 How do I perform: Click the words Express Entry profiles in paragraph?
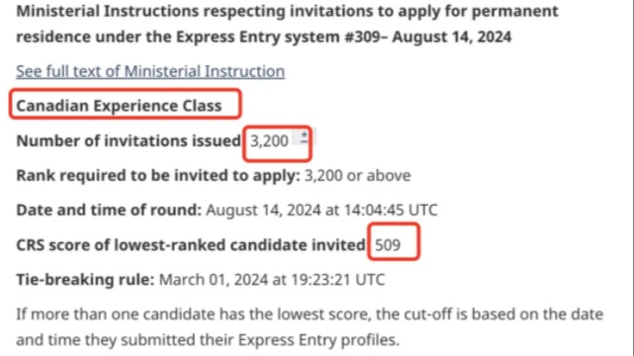coord(317,340)
